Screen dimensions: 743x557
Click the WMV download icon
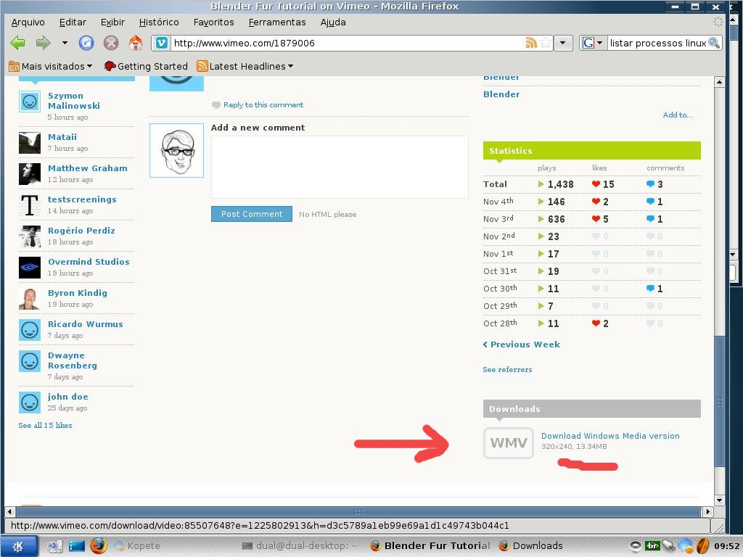[509, 443]
